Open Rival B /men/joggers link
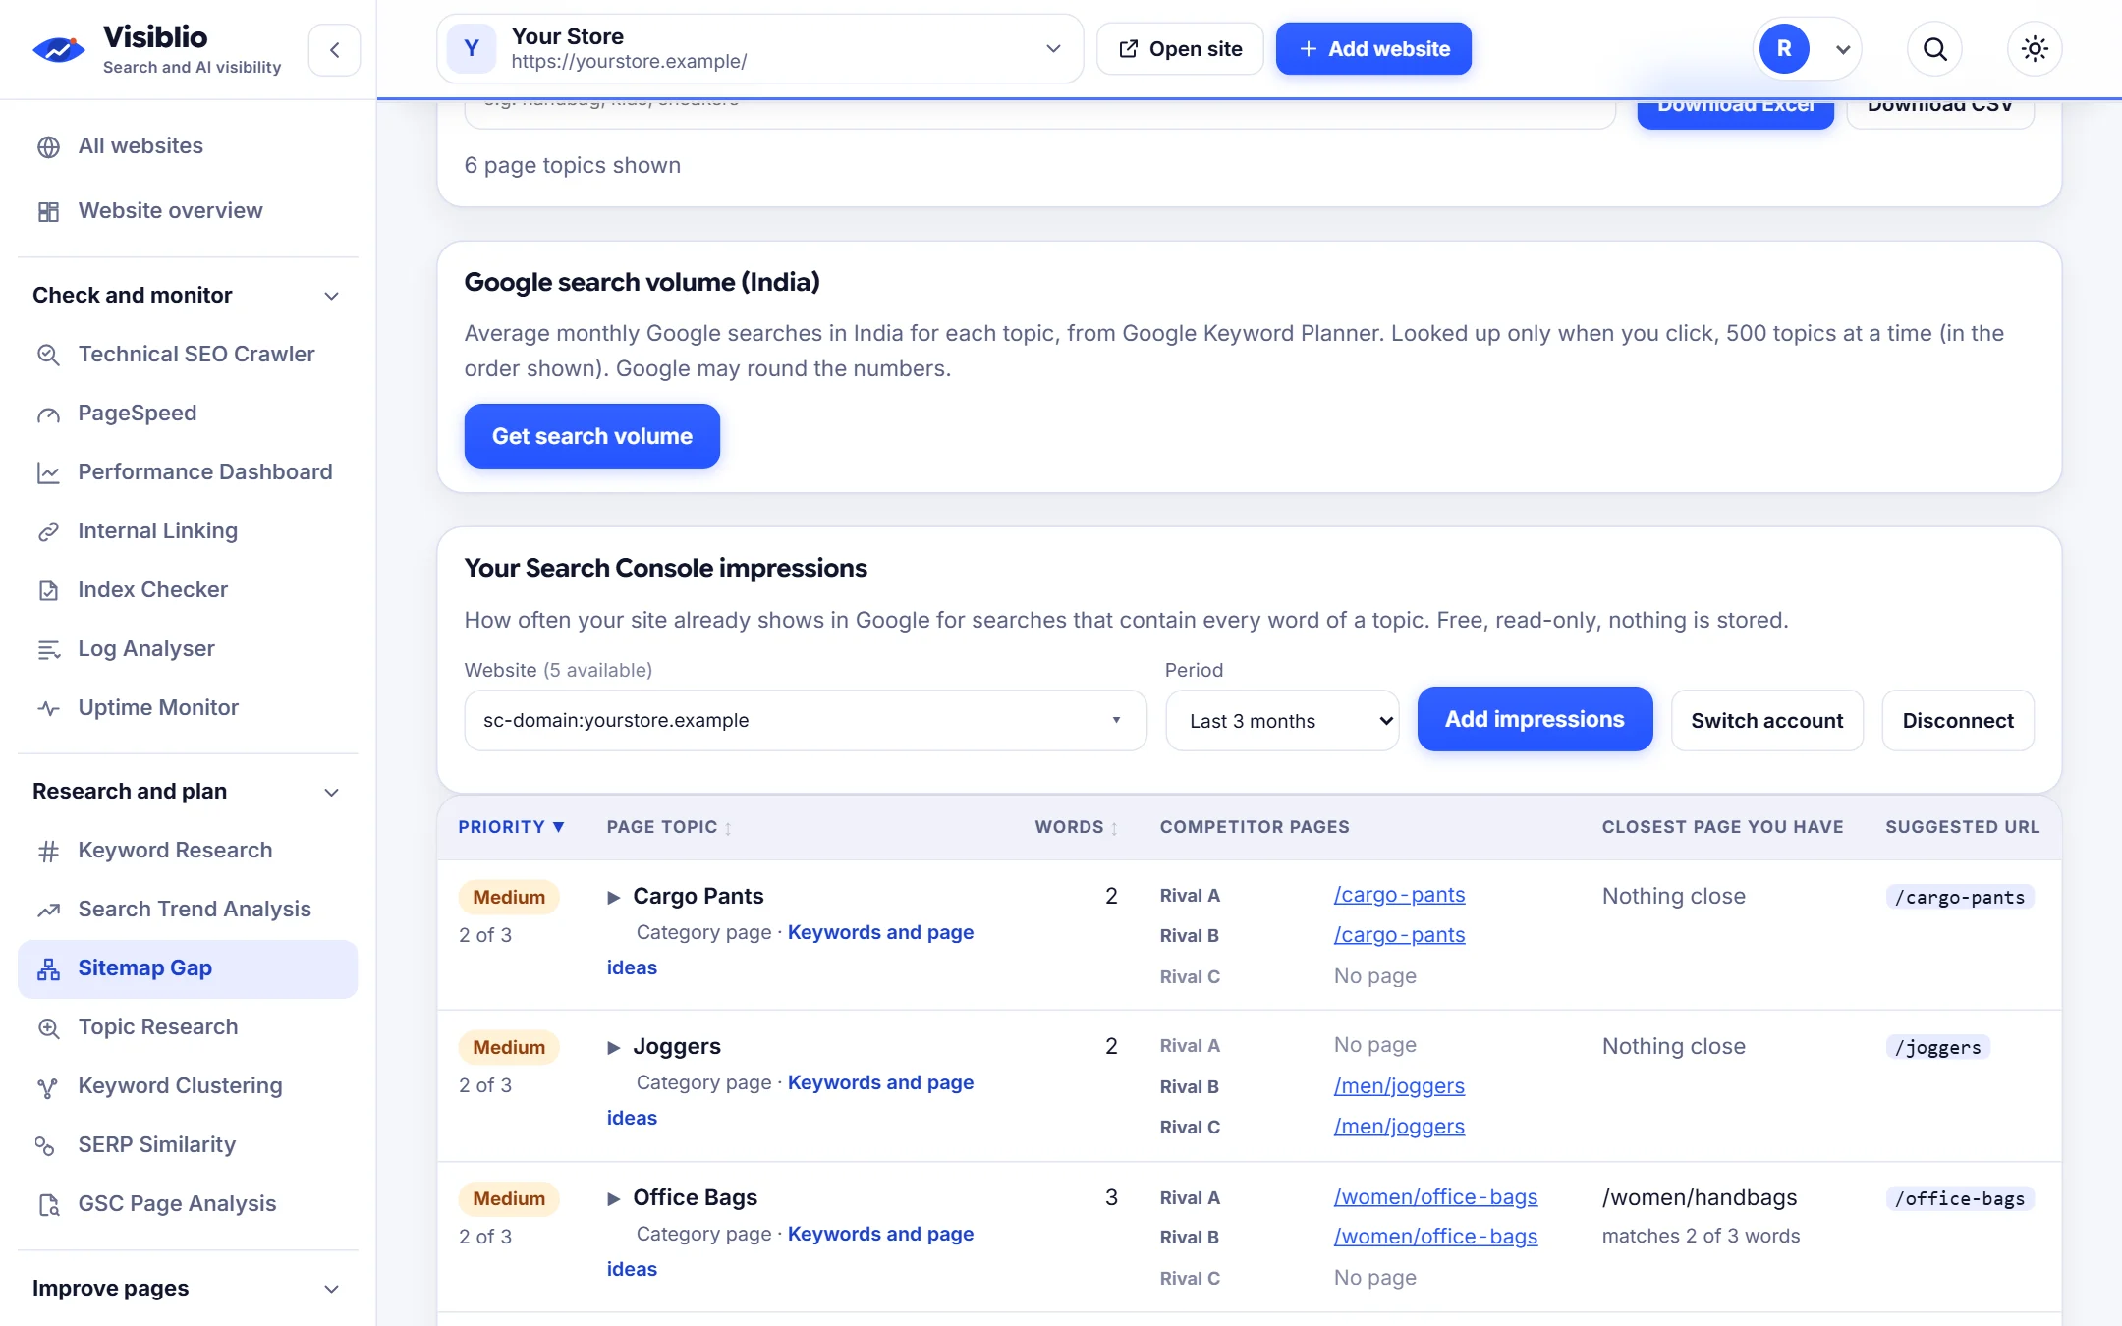The width and height of the screenshot is (2122, 1326). click(x=1398, y=1086)
